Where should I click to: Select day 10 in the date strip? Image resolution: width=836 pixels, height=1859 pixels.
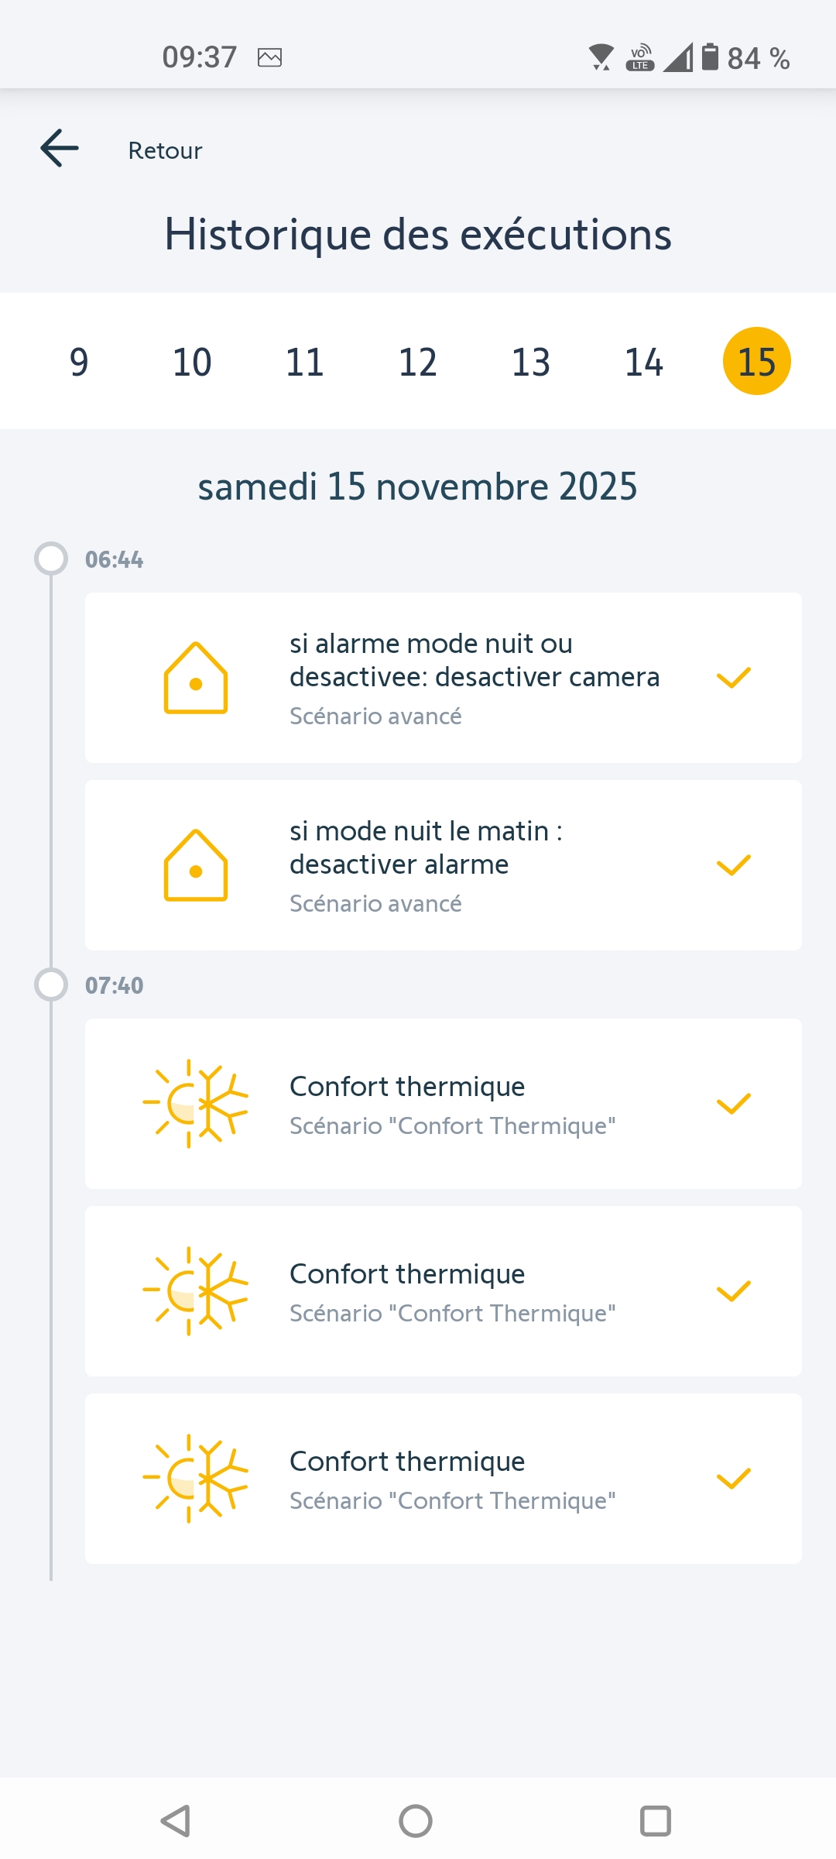[192, 362]
